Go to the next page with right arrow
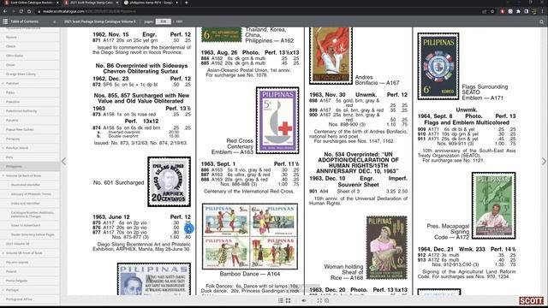 [544, 161]
